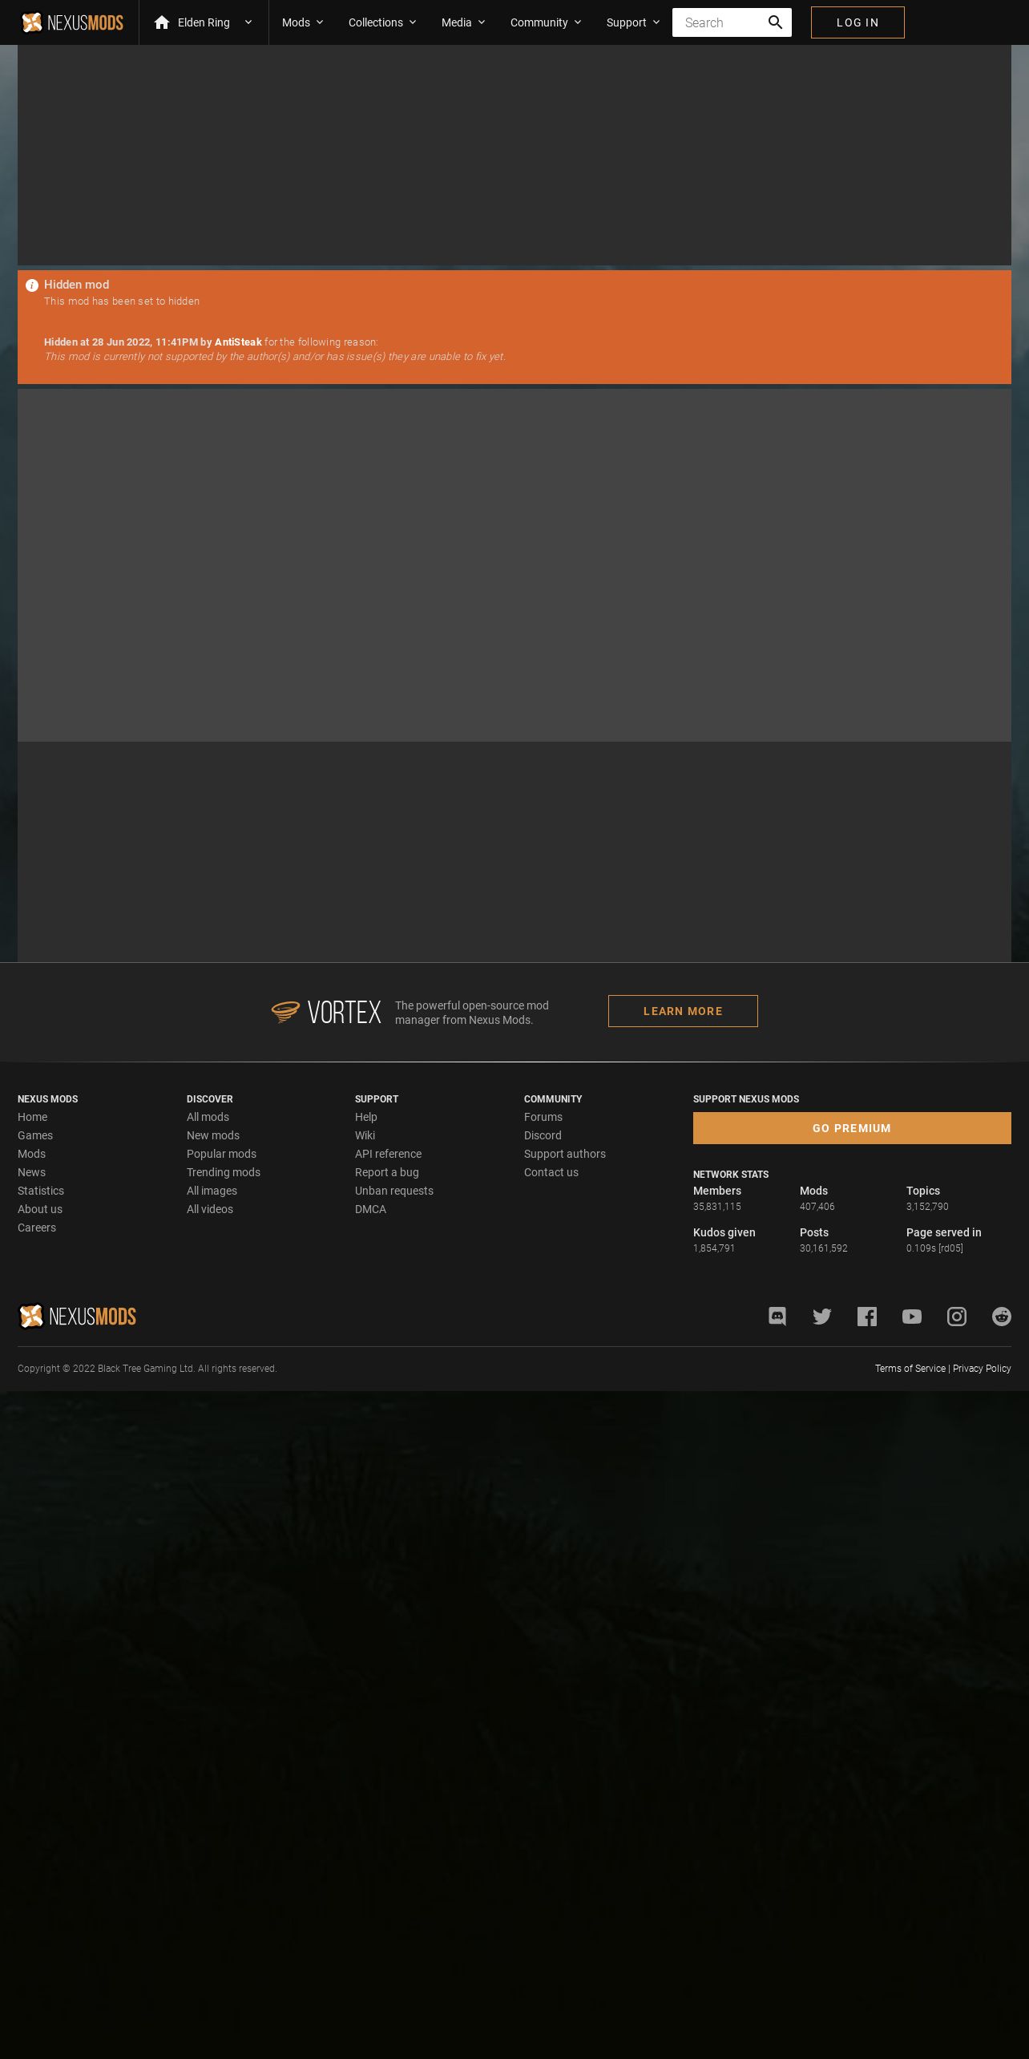Screen dimensions: 1029x2059
Task: Open the Facebook social icon in footer
Action: 867,1317
